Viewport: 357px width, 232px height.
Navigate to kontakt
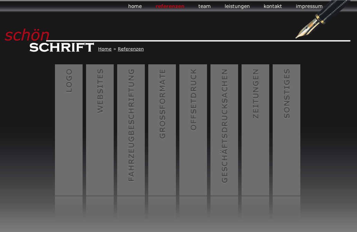pos(273,6)
